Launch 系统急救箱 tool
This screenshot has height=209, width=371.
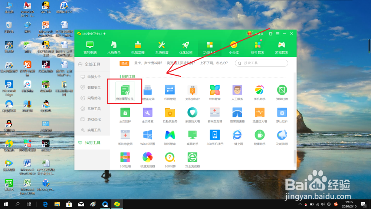tap(125, 137)
